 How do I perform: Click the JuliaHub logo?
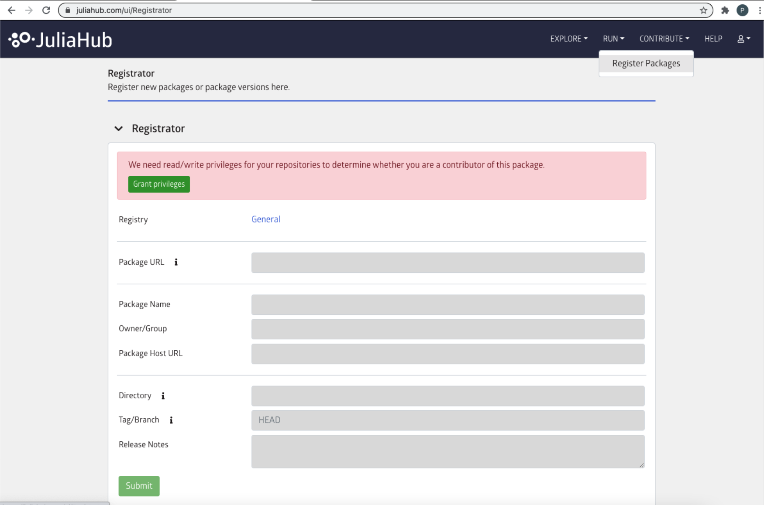coord(60,40)
